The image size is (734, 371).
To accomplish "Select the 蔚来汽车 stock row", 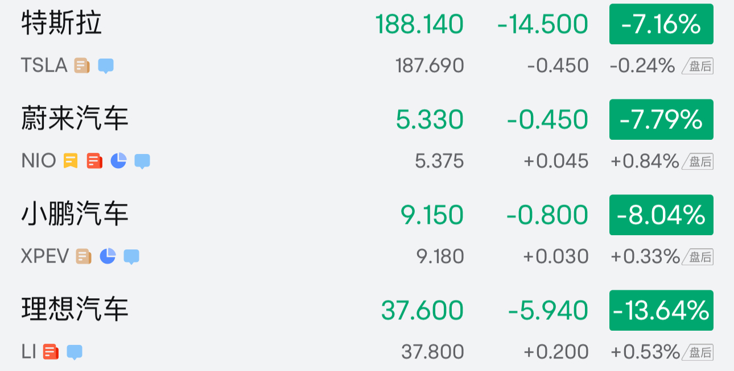I will click(75, 120).
